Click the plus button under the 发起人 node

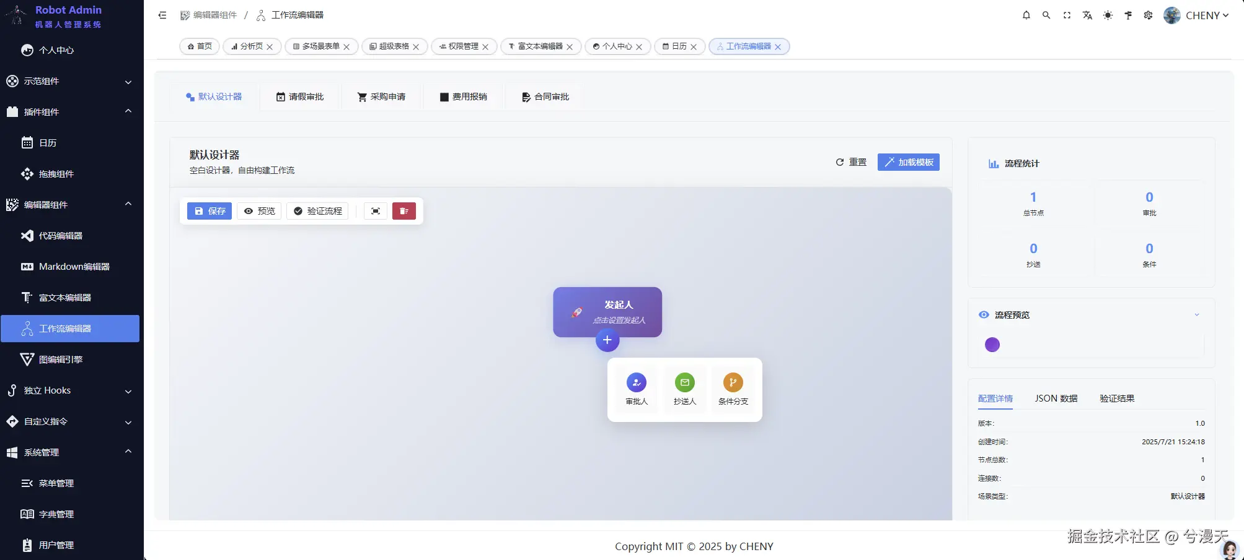pyautogui.click(x=607, y=340)
